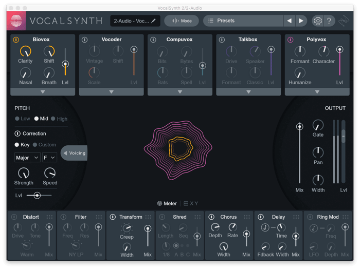This screenshot has width=360, height=269.
Task: Click the center audio visualization display
Action: (x=178, y=150)
